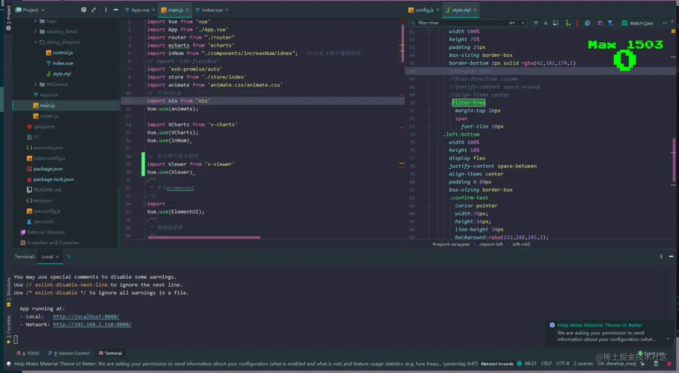Close the Local terminal tab
The image size is (679, 373).
click(x=57, y=257)
